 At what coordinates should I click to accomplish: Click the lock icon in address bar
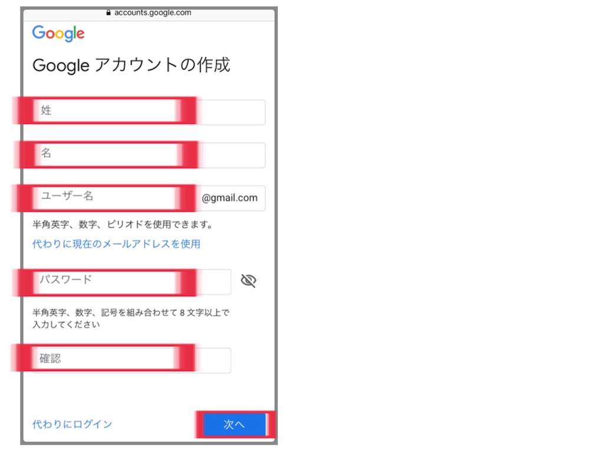pos(108,12)
